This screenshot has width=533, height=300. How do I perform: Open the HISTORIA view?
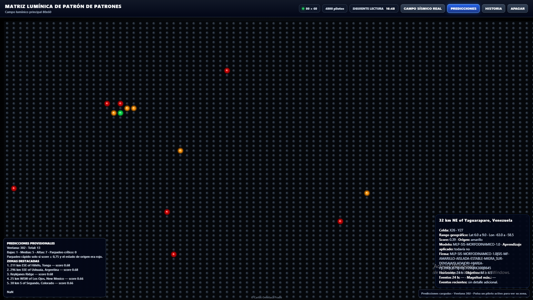[x=493, y=8]
